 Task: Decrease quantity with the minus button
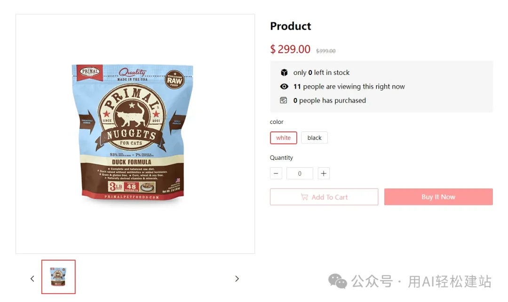point(276,173)
